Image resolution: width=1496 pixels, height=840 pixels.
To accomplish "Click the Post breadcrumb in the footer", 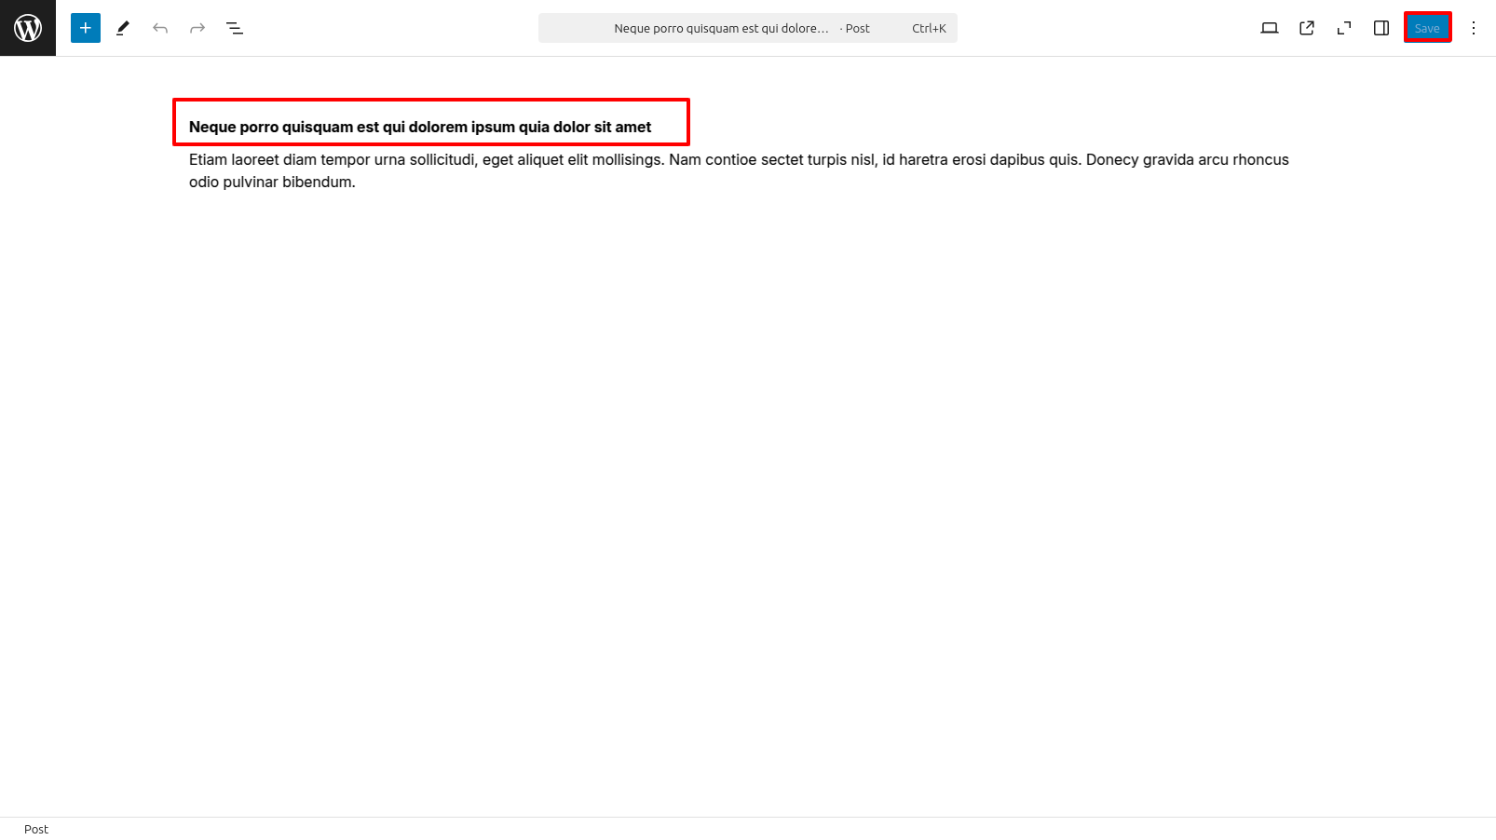I will 36,829.
